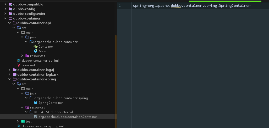The height and width of the screenshot is (128, 269).
Task: Click the test folder icon
Action: point(23,121)
